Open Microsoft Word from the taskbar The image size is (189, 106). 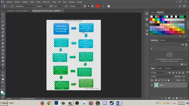pos(118,103)
